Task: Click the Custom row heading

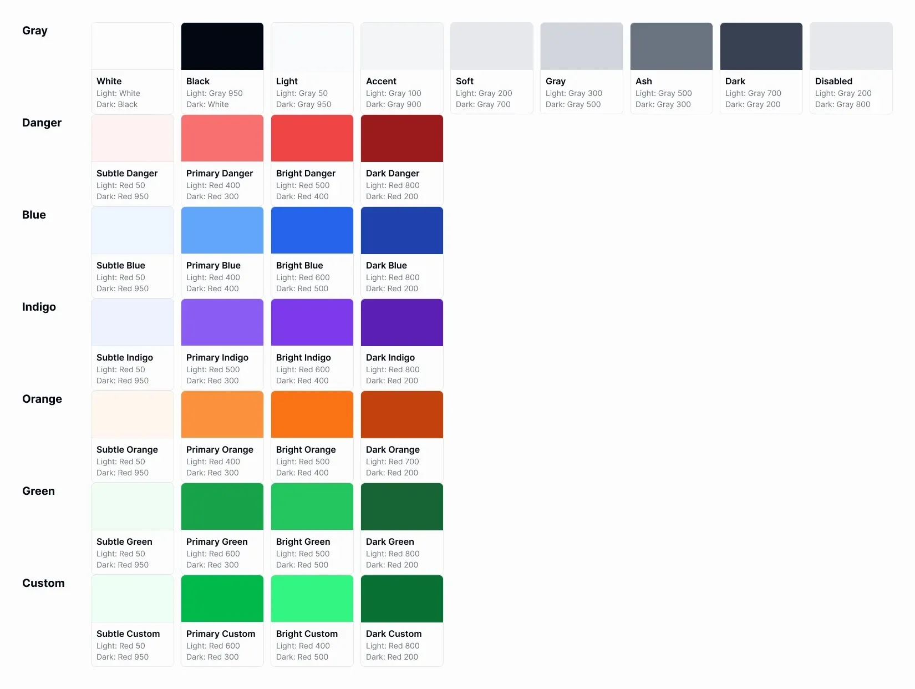Action: click(43, 583)
